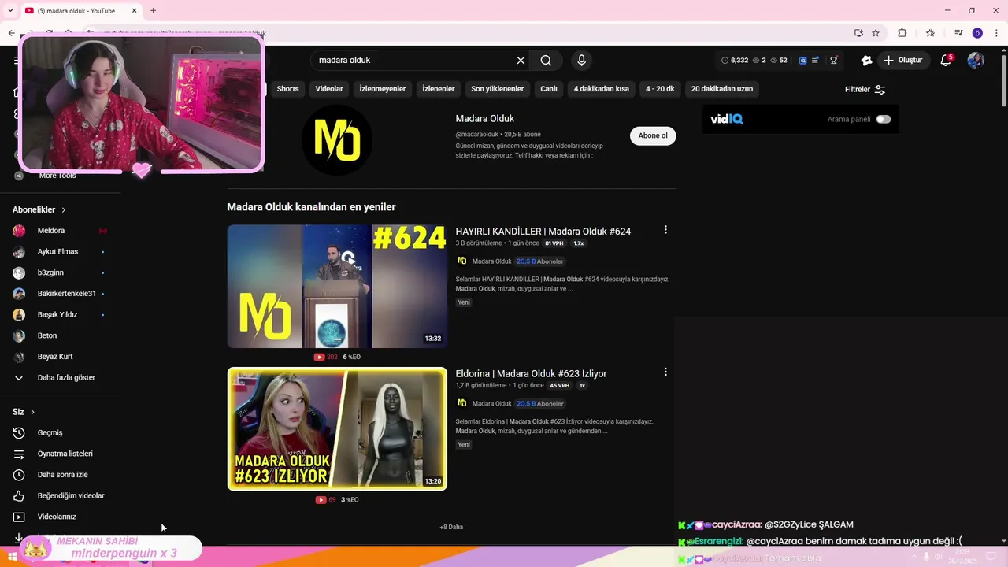This screenshot has height=567, width=1008.
Task: Select the Shorts filter chip
Action: [x=287, y=89]
